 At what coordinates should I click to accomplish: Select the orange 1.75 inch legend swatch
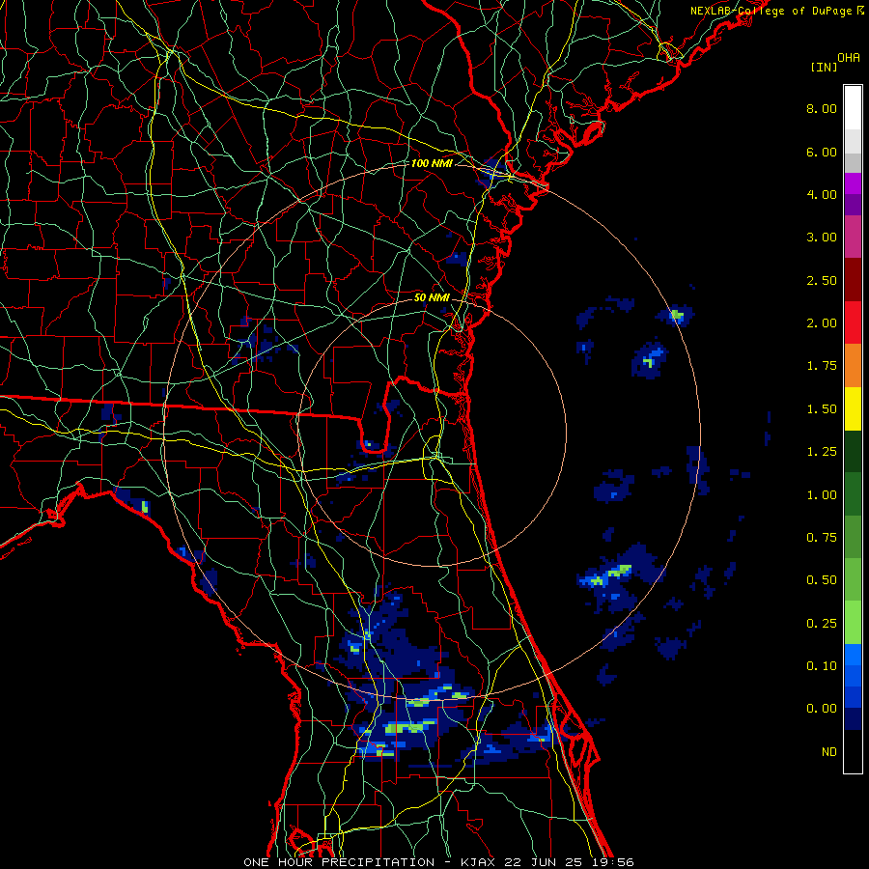[x=853, y=366]
